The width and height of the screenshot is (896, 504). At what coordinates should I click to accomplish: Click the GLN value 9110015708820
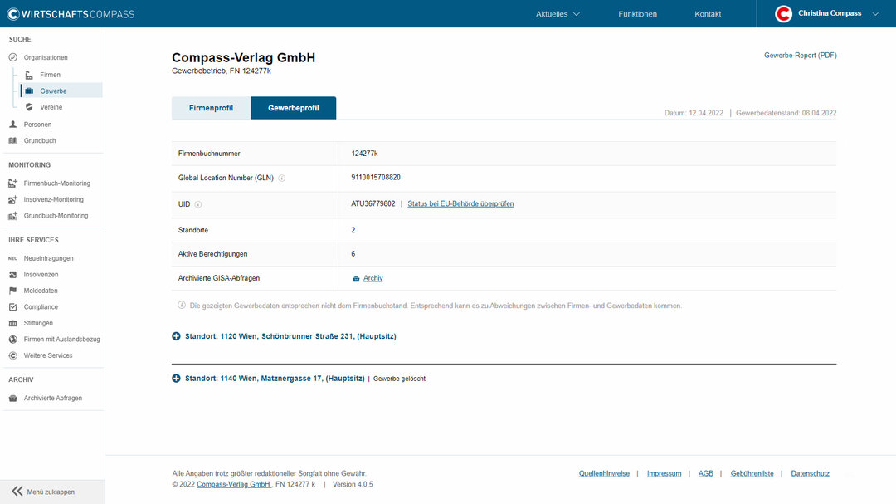pos(376,178)
